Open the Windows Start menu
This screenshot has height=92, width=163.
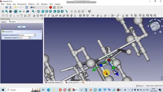(x=3, y=90)
